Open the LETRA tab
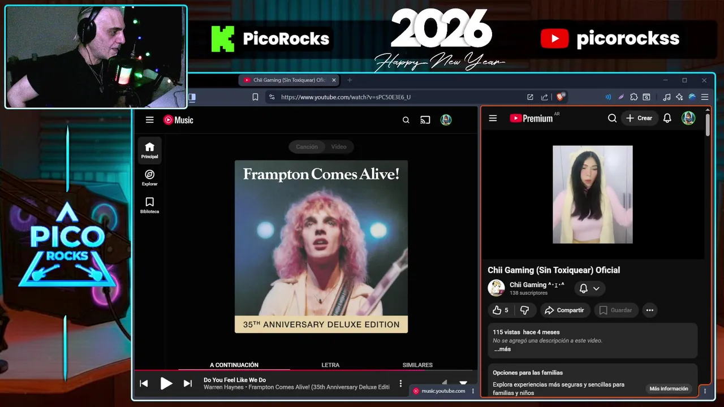Image resolution: width=724 pixels, height=407 pixels. (330, 365)
